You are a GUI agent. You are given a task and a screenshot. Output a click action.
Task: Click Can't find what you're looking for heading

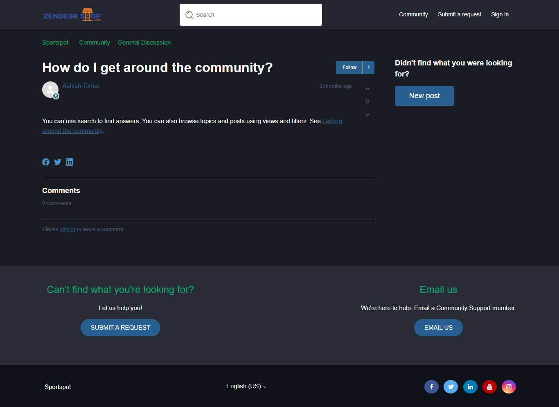tap(120, 290)
